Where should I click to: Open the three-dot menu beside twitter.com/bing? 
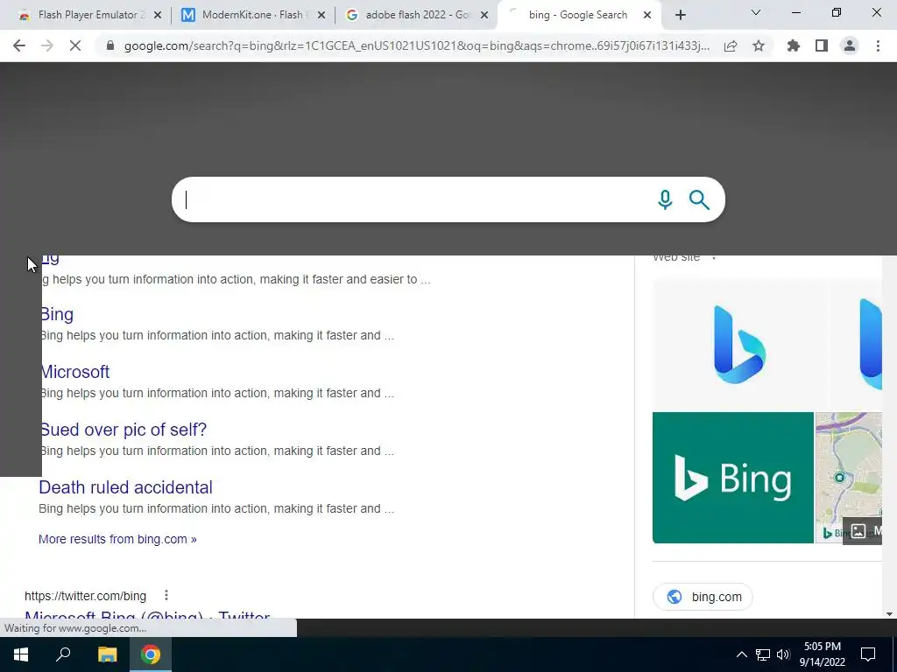pos(166,595)
